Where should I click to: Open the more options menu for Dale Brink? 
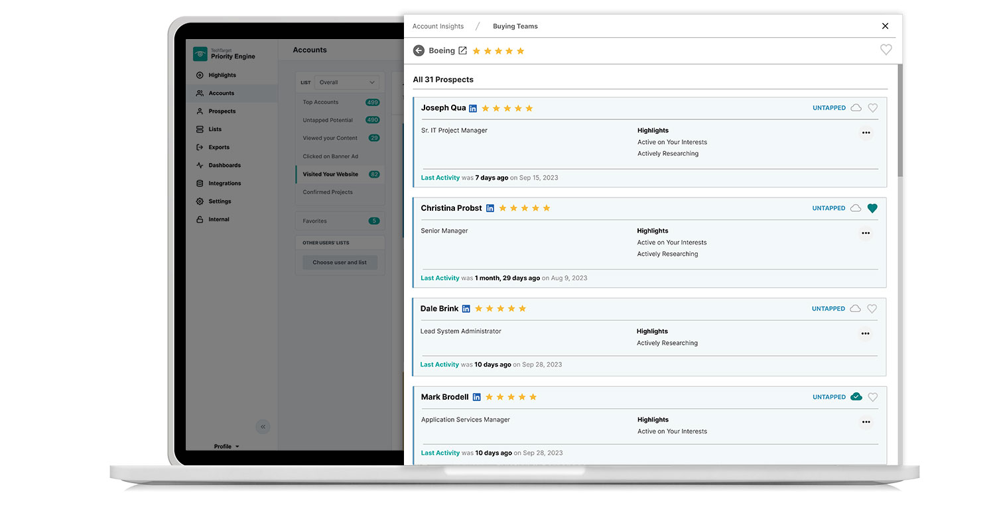click(865, 333)
